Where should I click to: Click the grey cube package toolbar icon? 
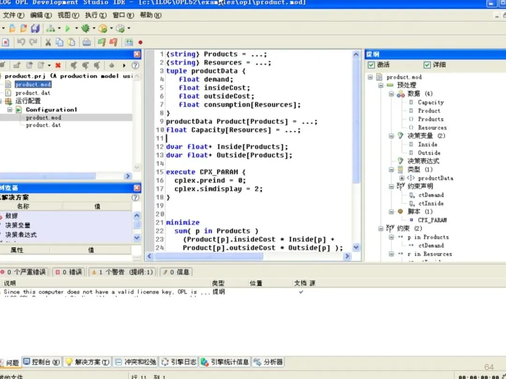[x=120, y=29]
